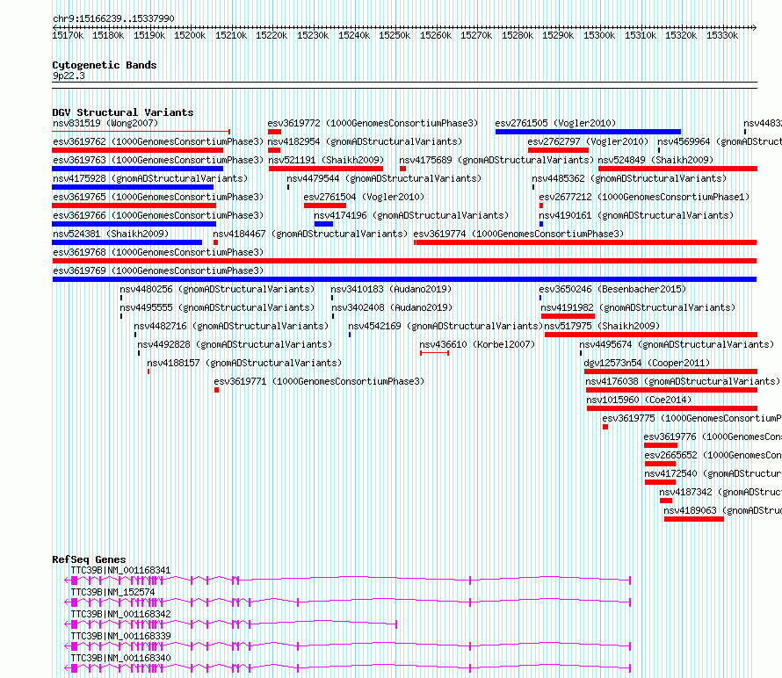Click the 15250k ruler position
Screen dimensions: 782x678
pos(395,35)
